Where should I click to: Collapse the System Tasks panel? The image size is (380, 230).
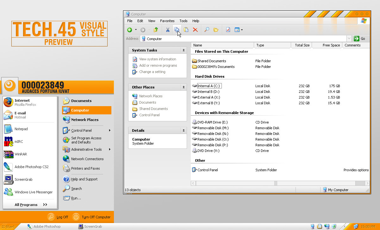(x=184, y=50)
